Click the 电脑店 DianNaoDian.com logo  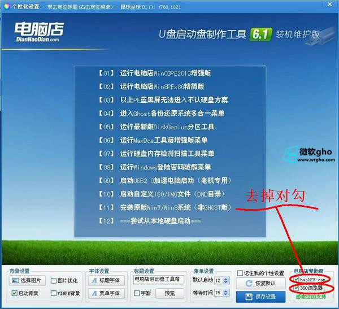39,32
